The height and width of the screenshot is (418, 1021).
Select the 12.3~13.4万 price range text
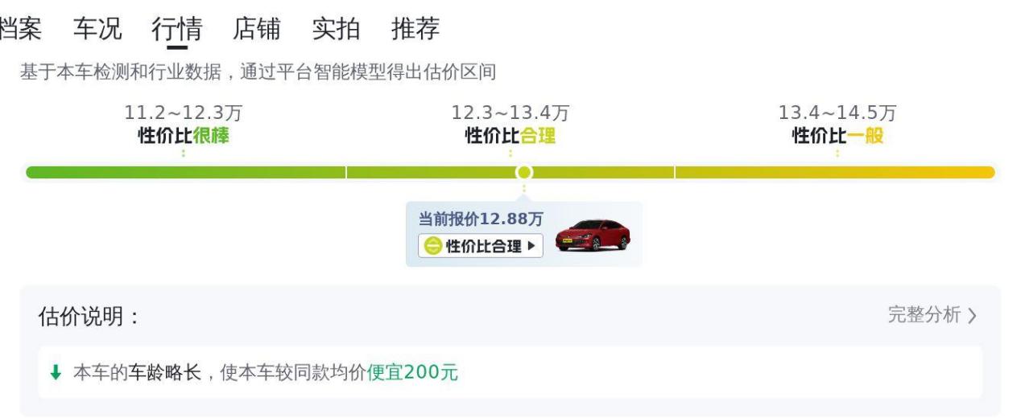click(x=510, y=113)
